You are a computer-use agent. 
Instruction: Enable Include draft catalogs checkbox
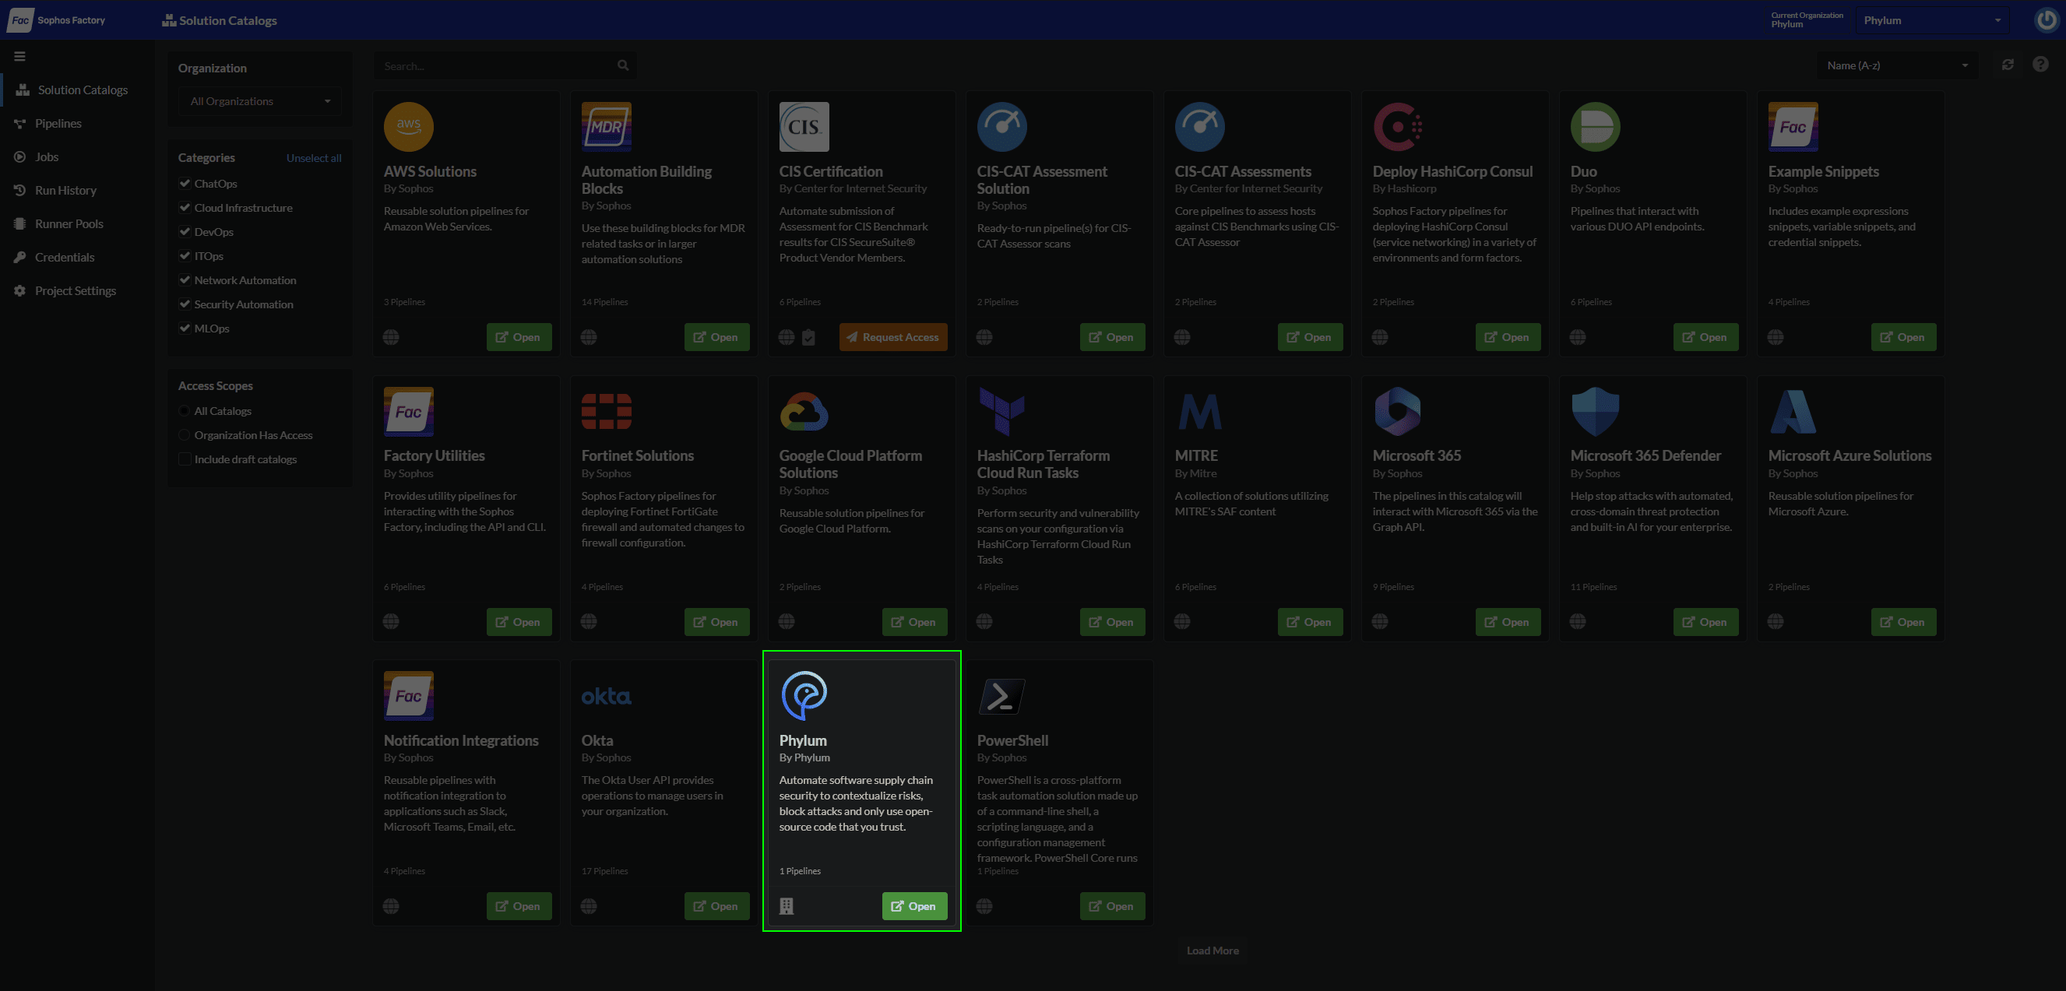[x=185, y=459]
